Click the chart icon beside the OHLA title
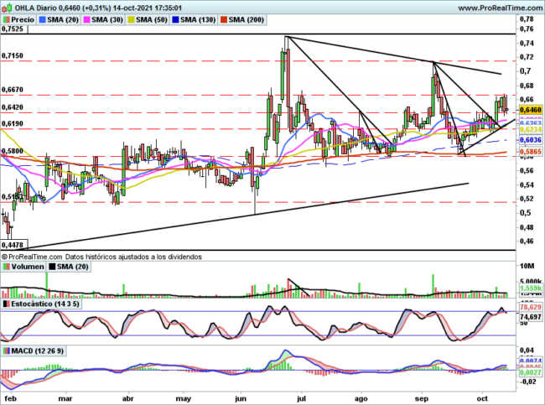The height and width of the screenshot is (405, 545). pos(8,8)
